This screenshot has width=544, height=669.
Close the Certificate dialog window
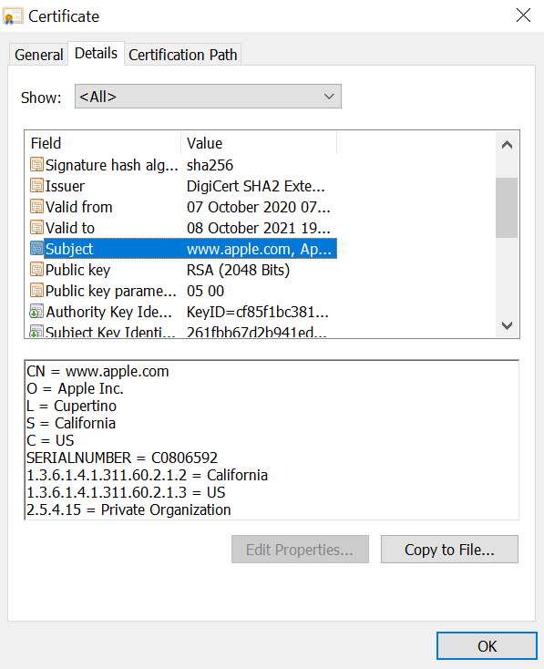point(523,15)
